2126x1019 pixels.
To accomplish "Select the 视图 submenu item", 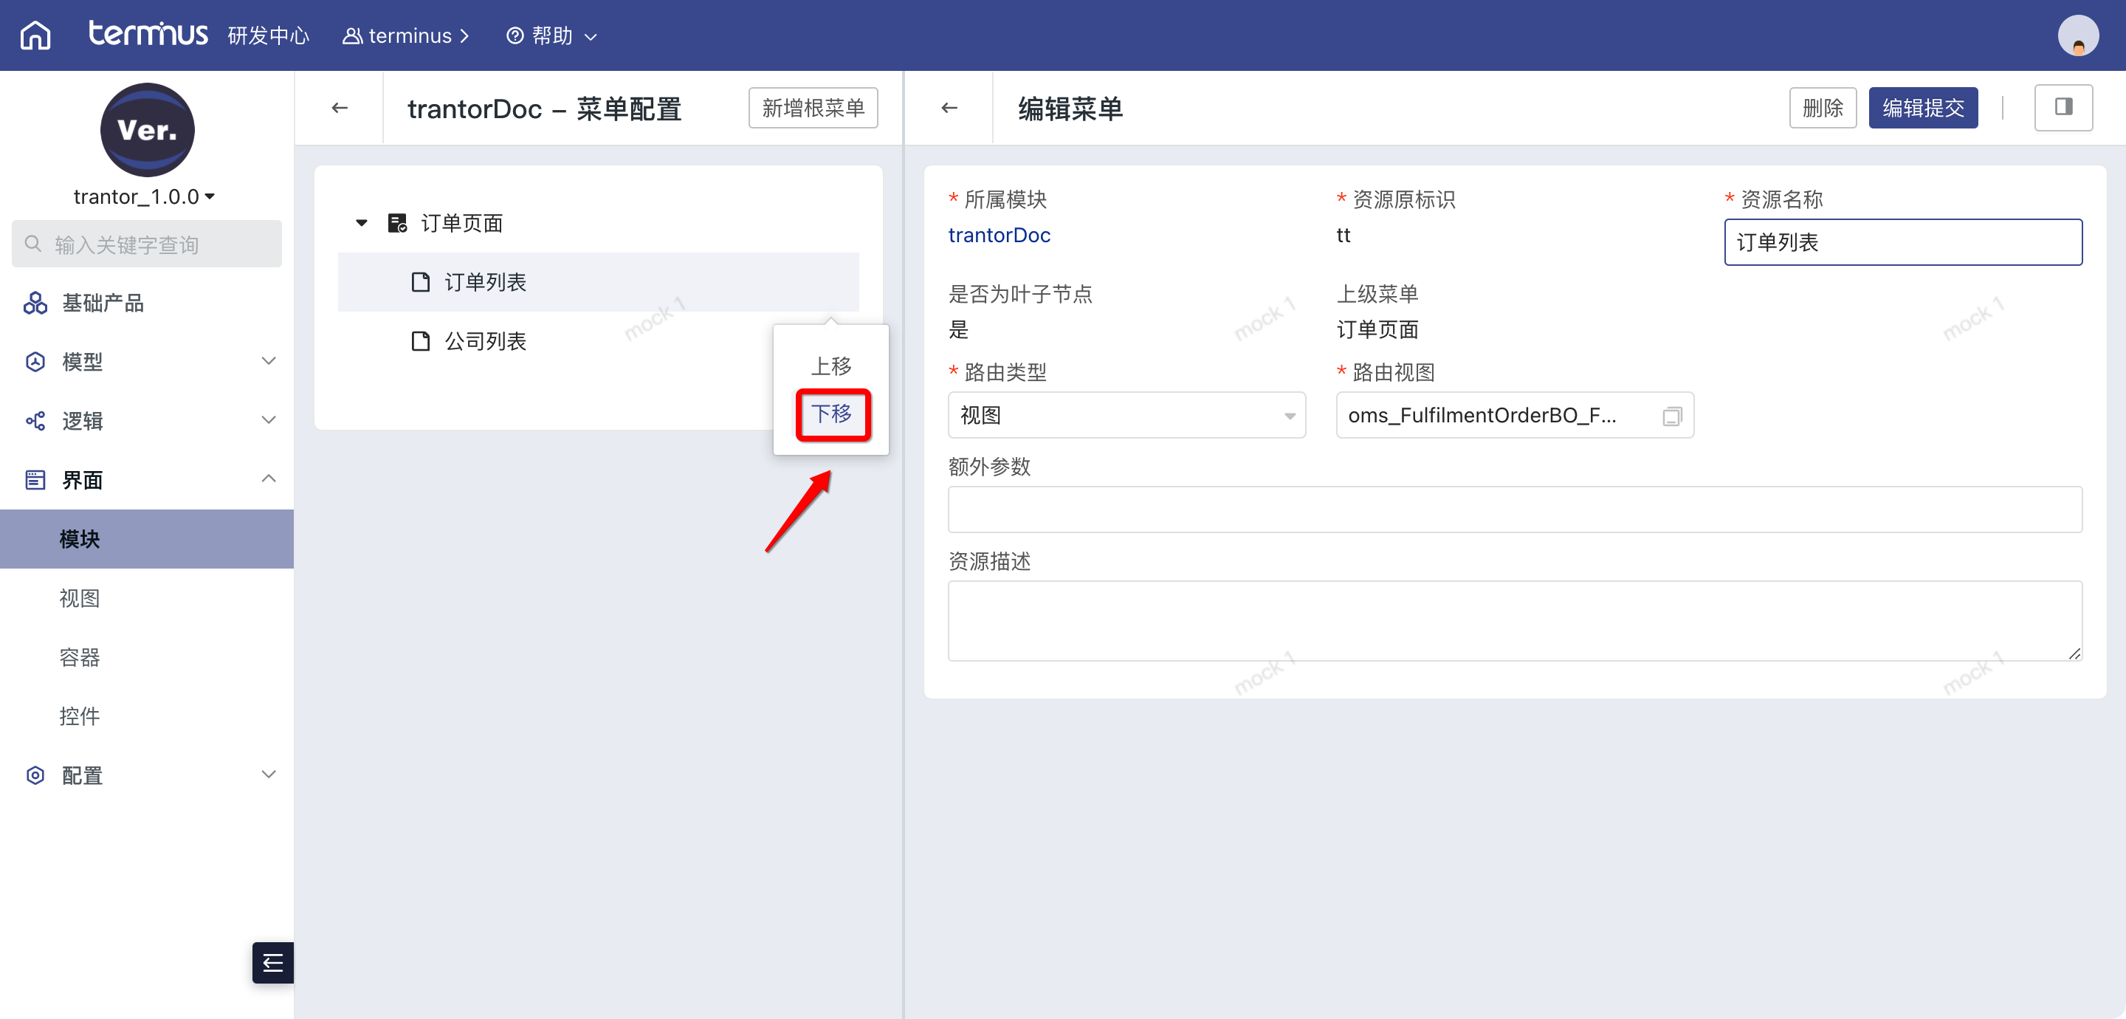I will [x=147, y=598].
